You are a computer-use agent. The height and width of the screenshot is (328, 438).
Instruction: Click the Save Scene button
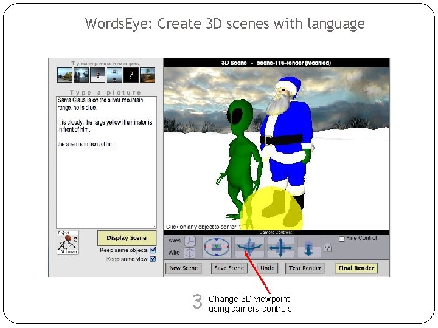[x=229, y=268]
